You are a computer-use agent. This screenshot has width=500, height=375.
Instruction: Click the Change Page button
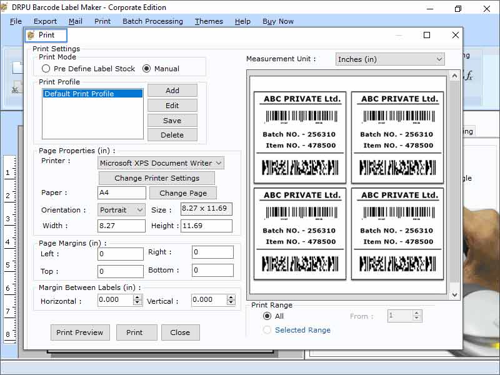[182, 193]
